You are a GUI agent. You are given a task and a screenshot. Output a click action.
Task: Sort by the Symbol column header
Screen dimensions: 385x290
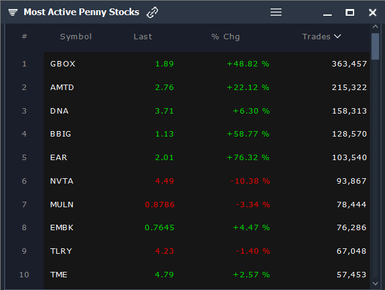coord(76,36)
